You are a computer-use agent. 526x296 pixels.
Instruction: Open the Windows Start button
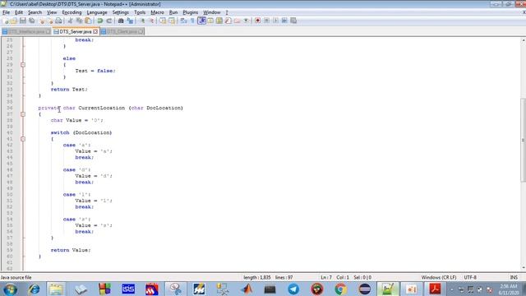[10, 289]
